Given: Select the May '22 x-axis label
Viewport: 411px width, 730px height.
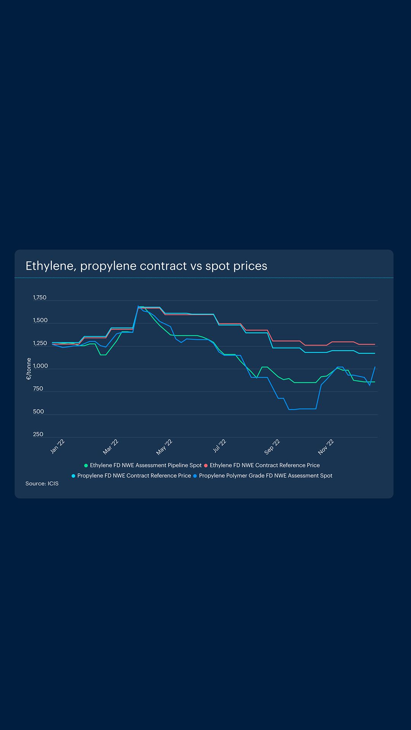Looking at the screenshot, I should tap(164, 447).
